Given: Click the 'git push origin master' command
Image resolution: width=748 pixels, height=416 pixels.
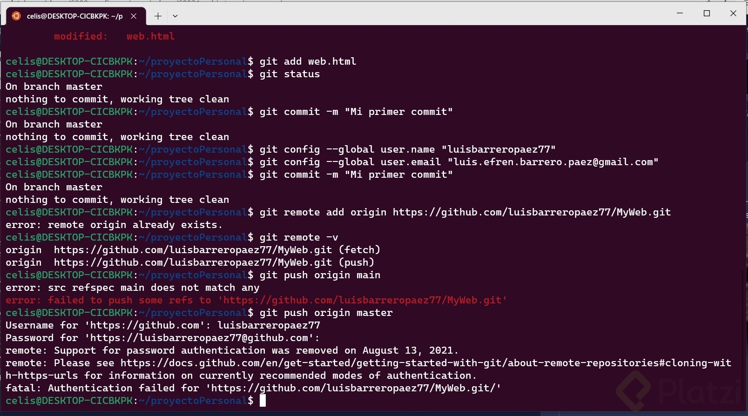Looking at the screenshot, I should click(326, 313).
